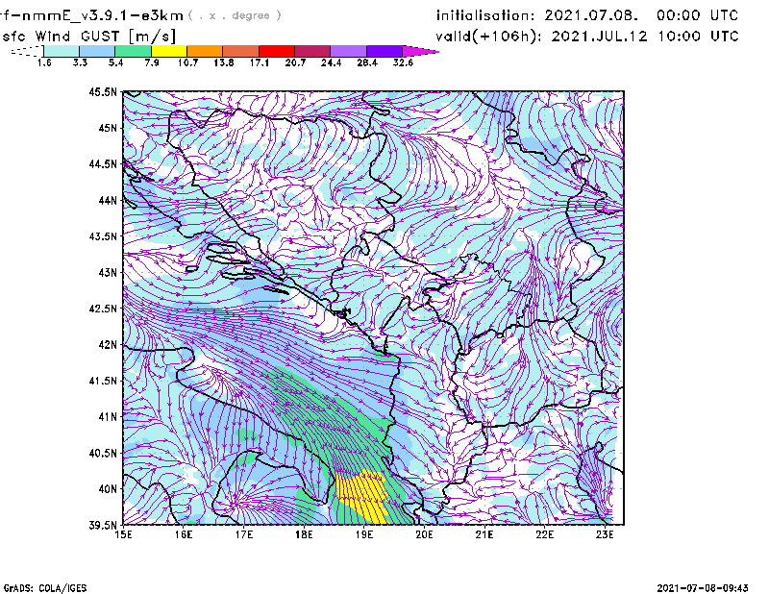769x594 pixels.
Task: Click the 18E longitude label
Action: pos(304,534)
